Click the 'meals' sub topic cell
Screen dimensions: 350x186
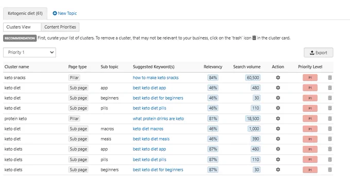click(106, 139)
